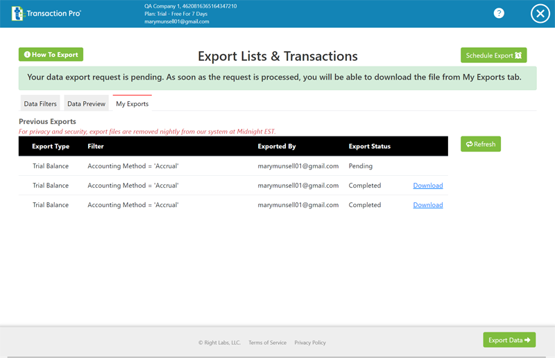Click the Export Status column header
555x358 pixels.
370,146
